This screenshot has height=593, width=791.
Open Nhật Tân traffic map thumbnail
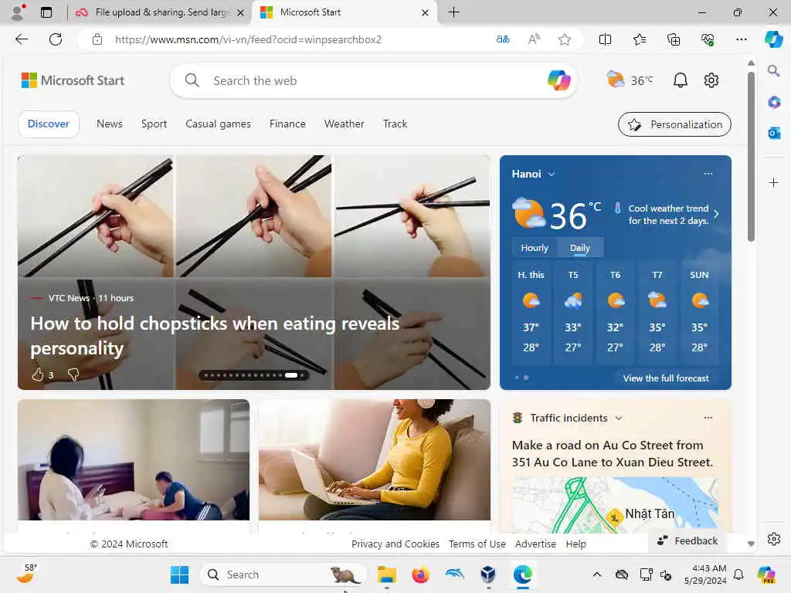tap(615, 505)
